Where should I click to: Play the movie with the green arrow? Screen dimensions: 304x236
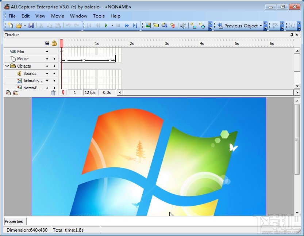tap(106, 26)
